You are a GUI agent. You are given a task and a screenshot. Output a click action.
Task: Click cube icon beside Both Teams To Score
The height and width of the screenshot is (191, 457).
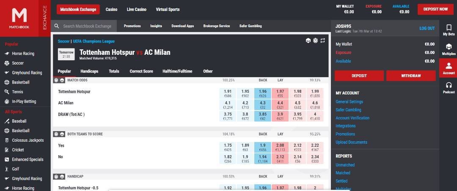pyautogui.click(x=62, y=134)
